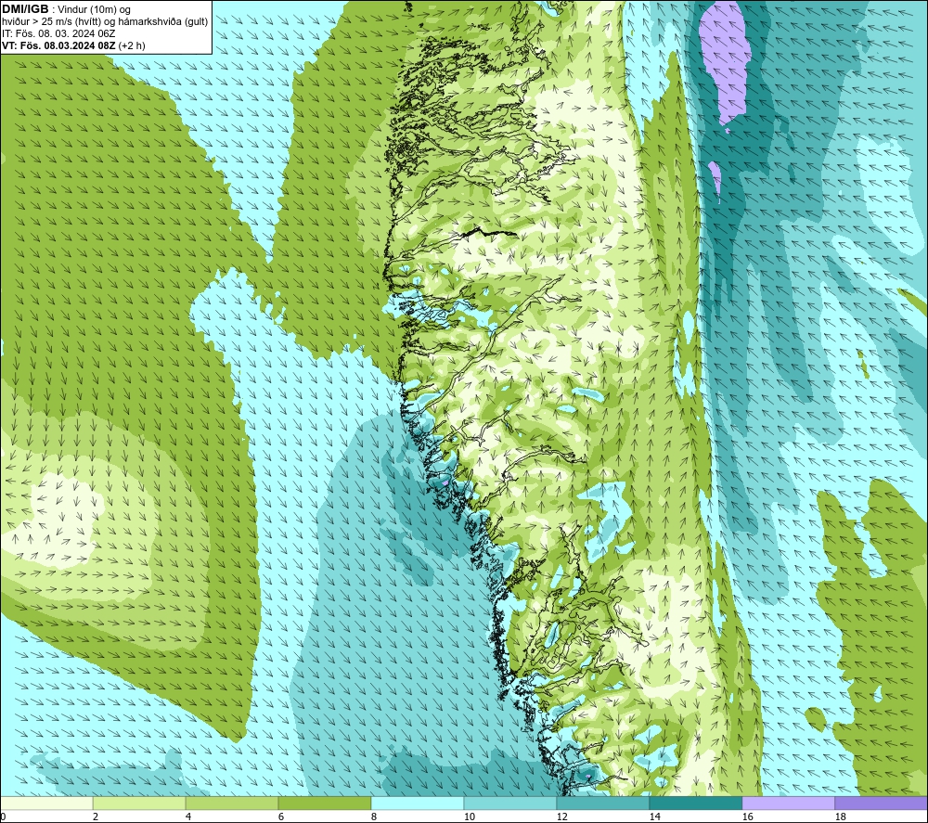Click the 16–18 m/s light purple swatch

[x=788, y=803]
